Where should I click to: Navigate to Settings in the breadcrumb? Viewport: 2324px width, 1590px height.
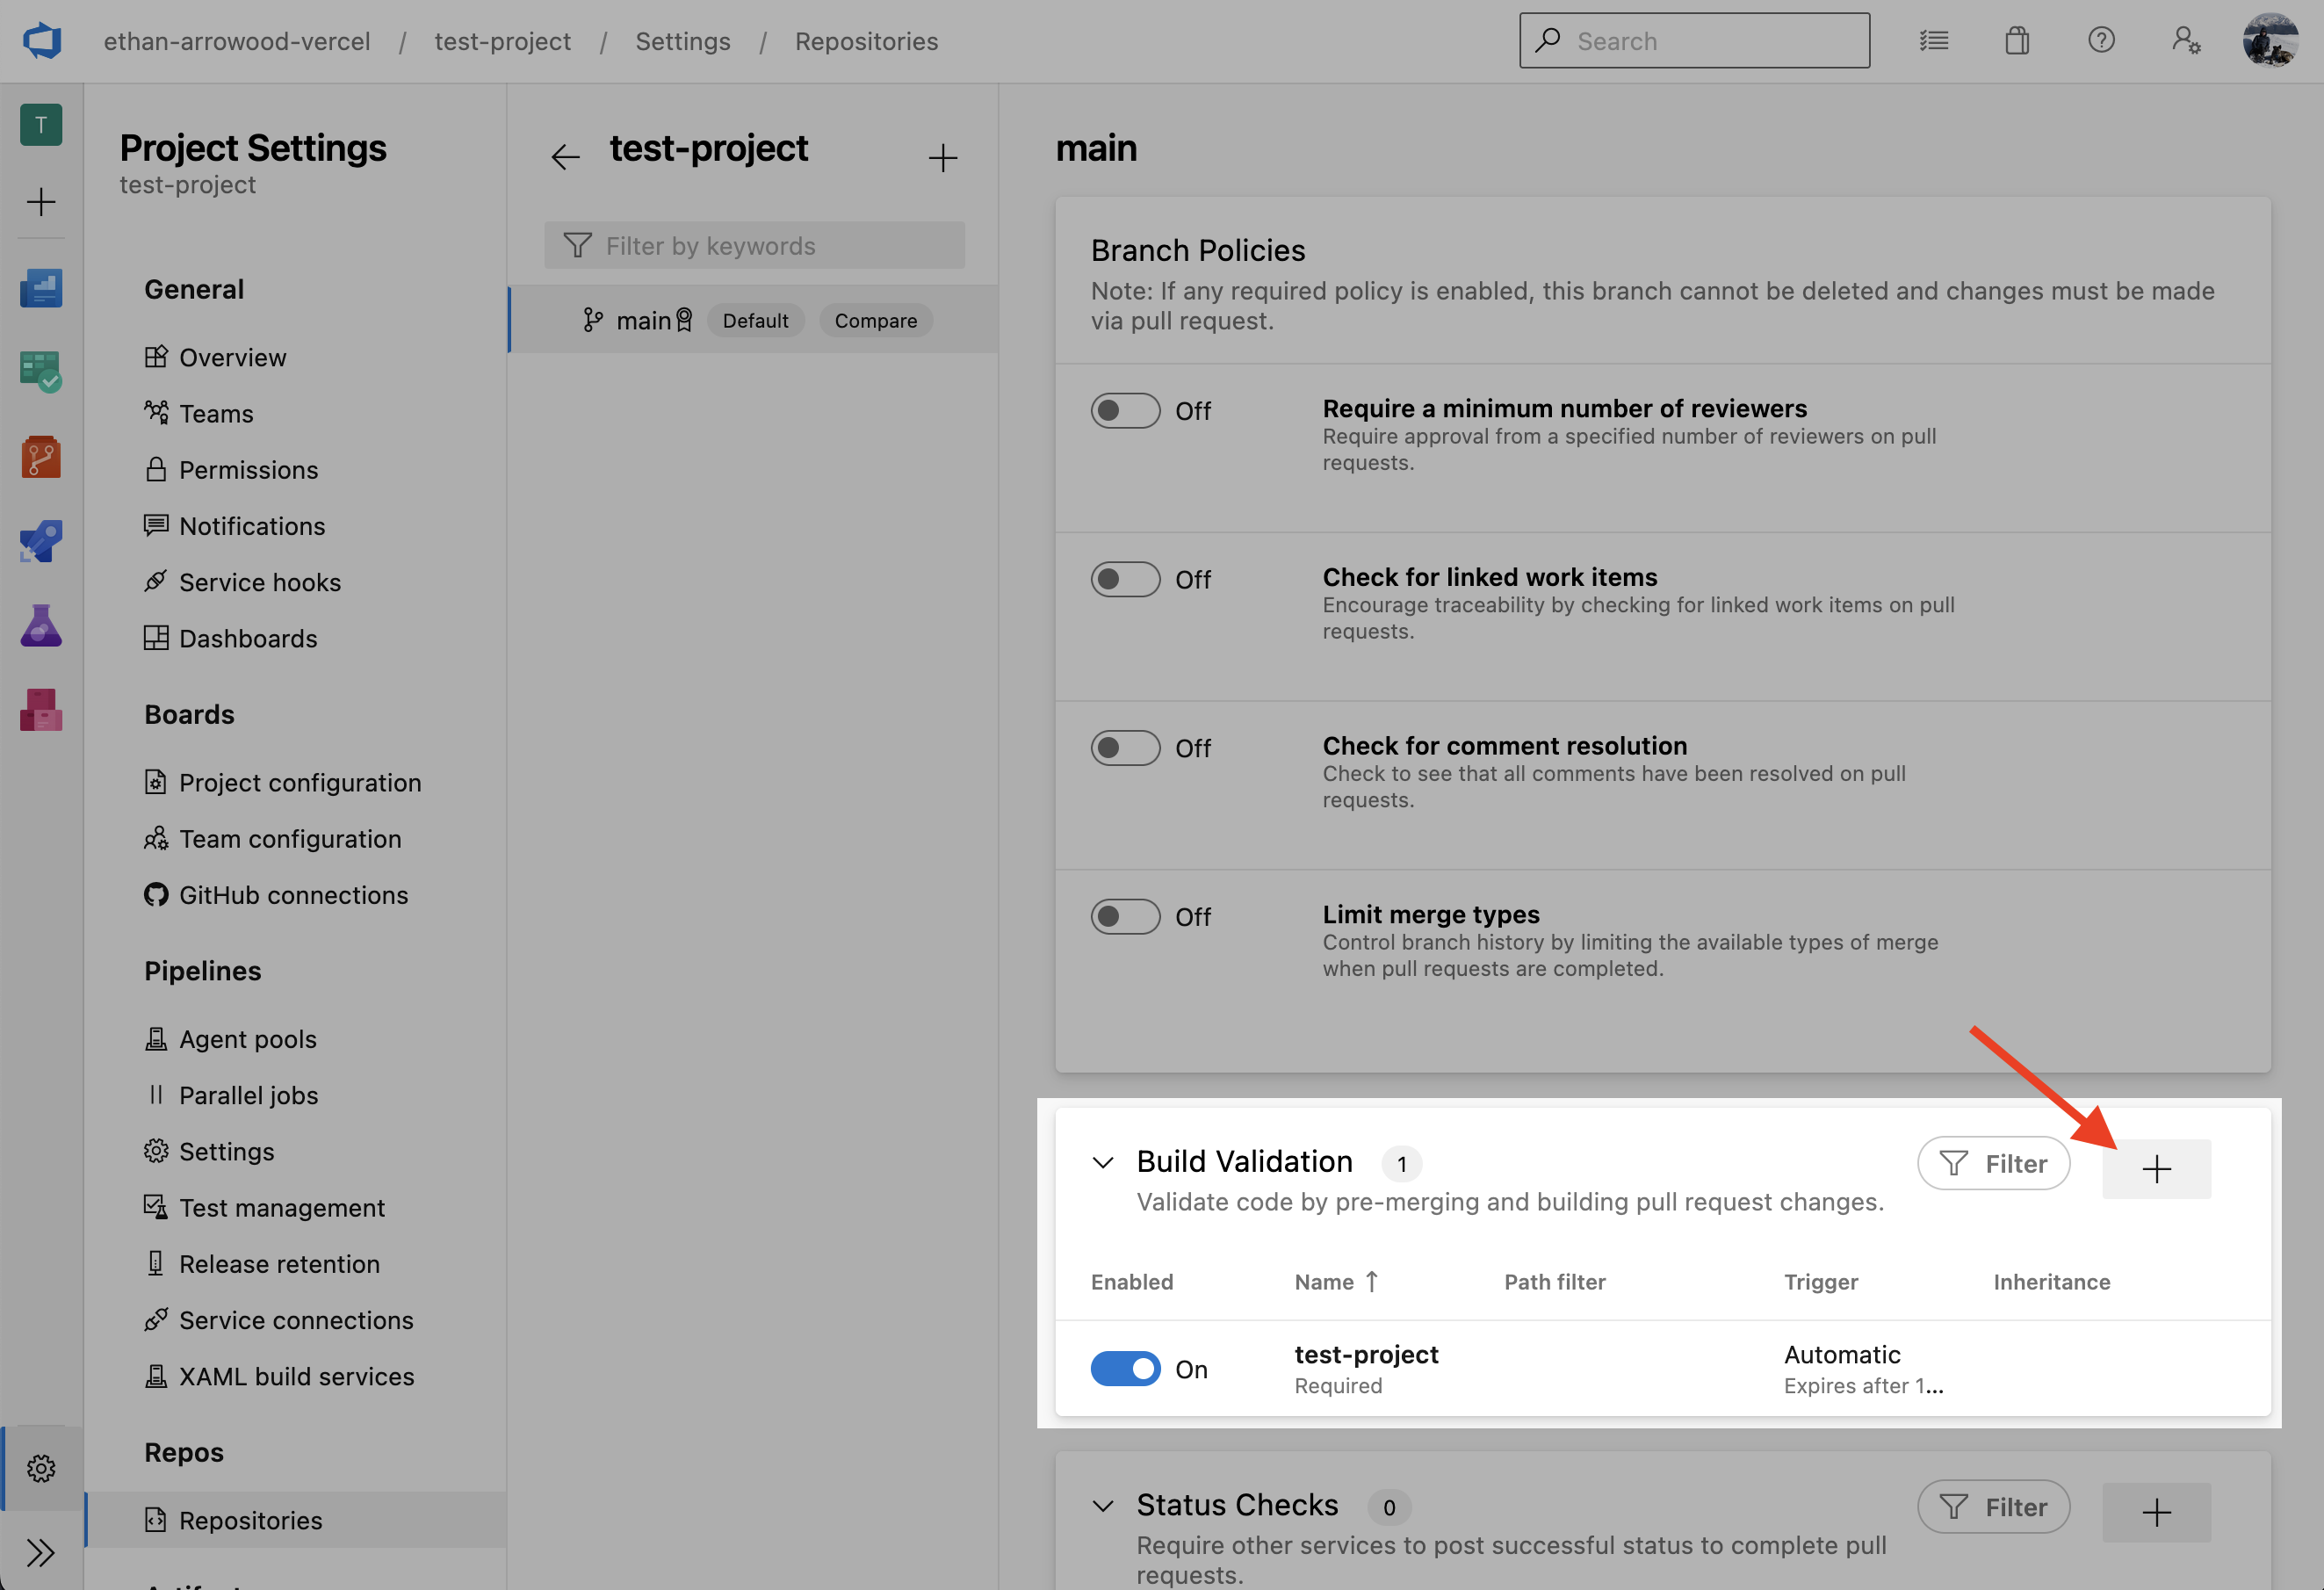tap(683, 41)
